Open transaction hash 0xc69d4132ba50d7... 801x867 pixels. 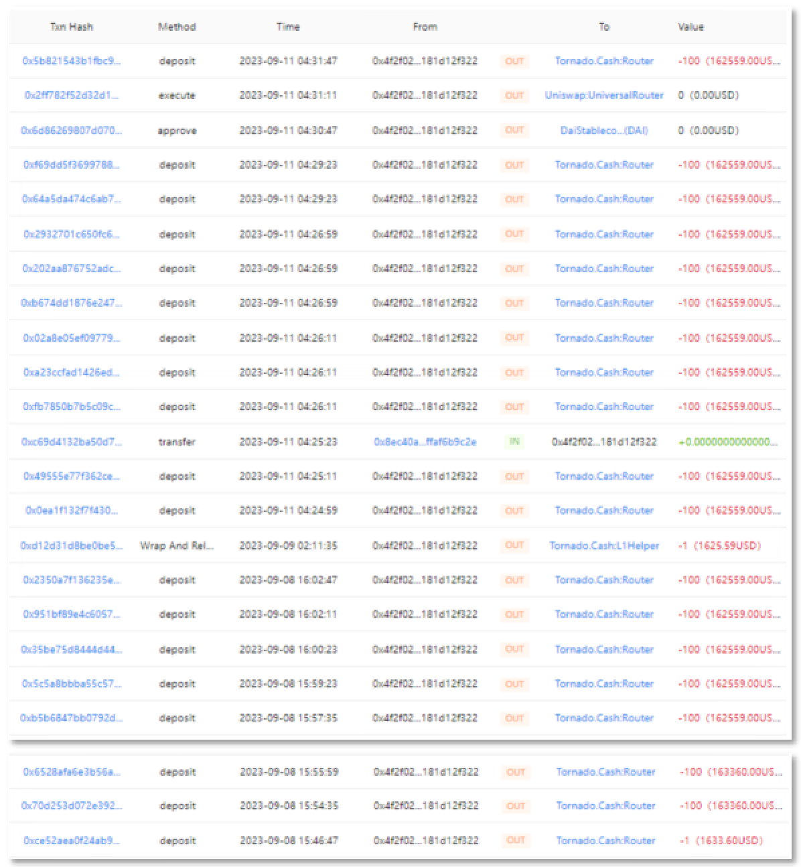tap(72, 442)
